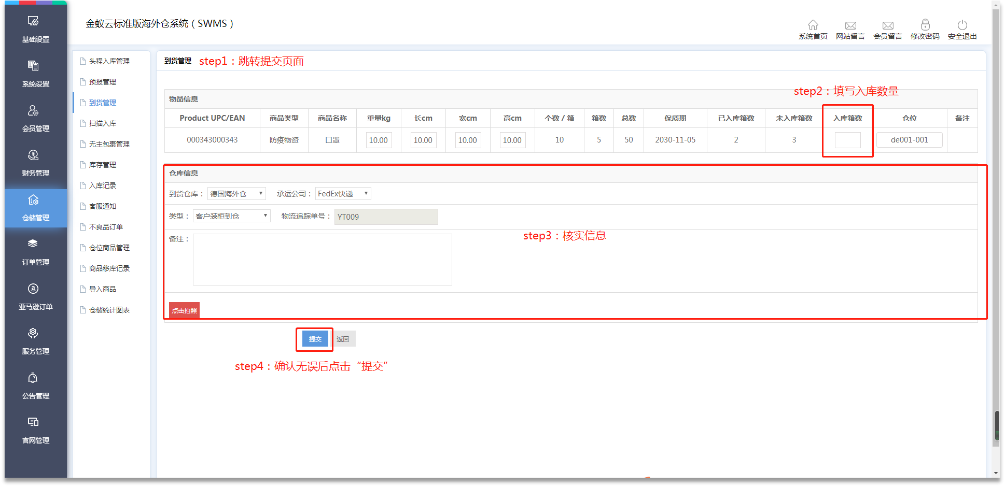Expand the 到货仓库 dropdown
Image resolution: width=1005 pixels, height=486 pixels.
click(236, 194)
